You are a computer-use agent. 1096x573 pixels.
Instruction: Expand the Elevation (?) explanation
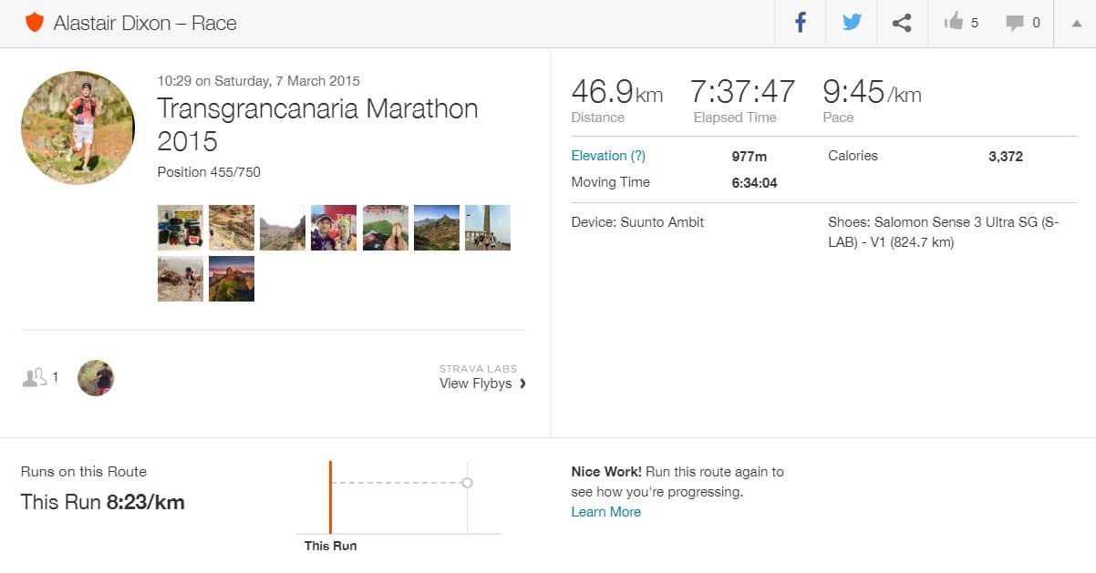pyautogui.click(x=637, y=156)
